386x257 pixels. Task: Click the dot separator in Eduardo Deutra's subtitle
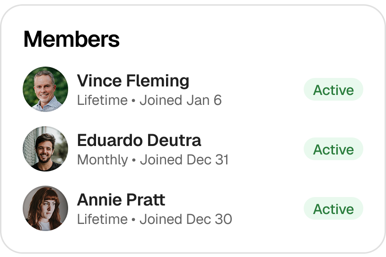(134, 160)
